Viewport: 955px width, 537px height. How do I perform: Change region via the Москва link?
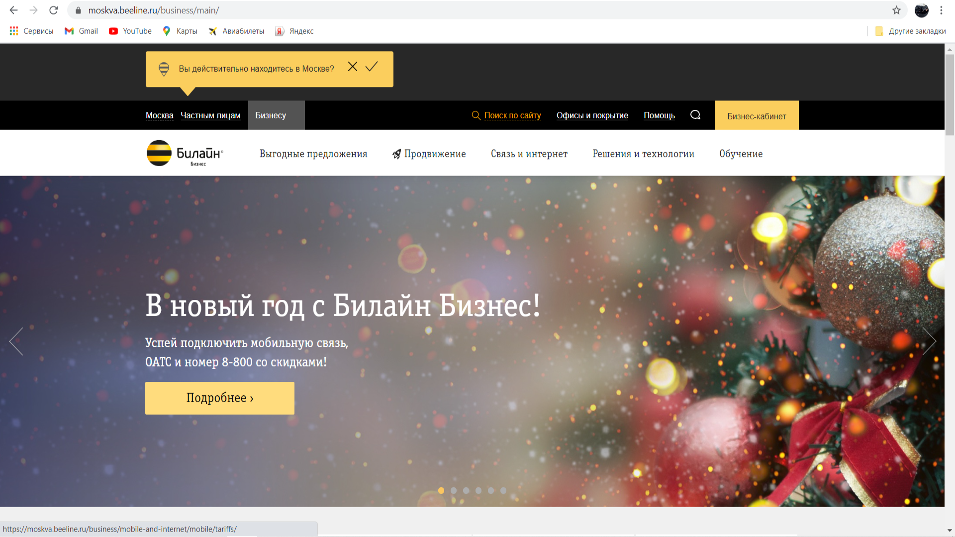160,115
